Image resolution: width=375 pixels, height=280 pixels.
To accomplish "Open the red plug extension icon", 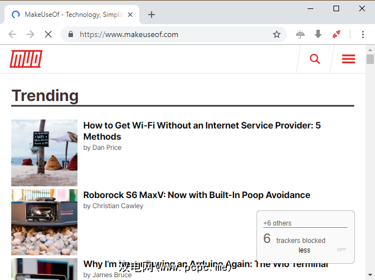I will pyautogui.click(x=336, y=34).
